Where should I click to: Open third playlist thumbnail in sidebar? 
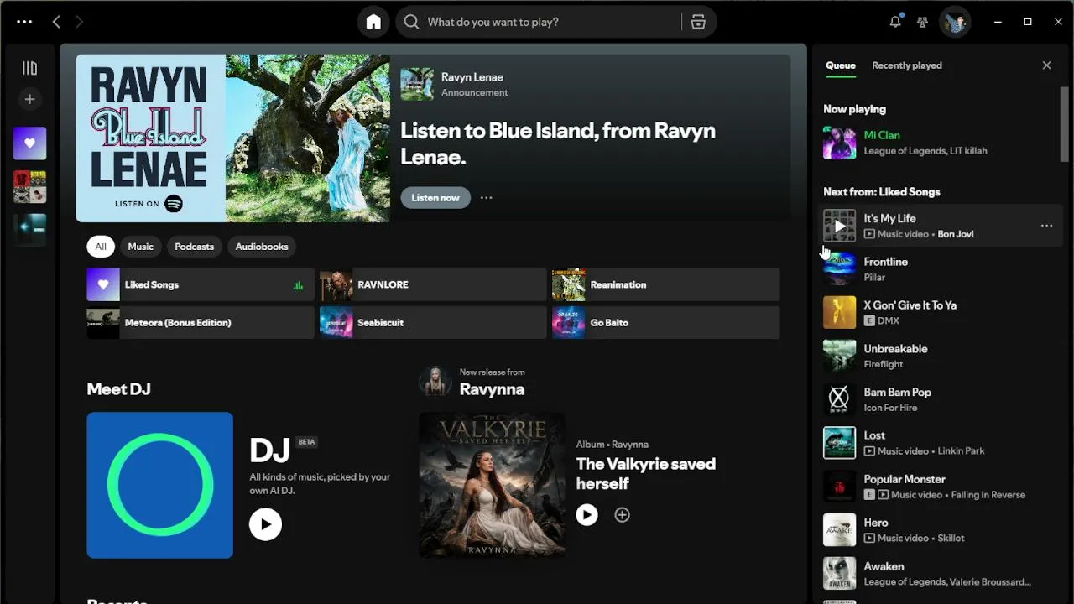point(29,230)
